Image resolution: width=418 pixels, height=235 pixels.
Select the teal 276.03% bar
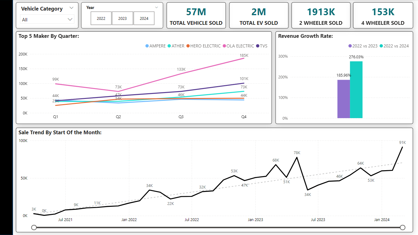pyautogui.click(x=356, y=90)
